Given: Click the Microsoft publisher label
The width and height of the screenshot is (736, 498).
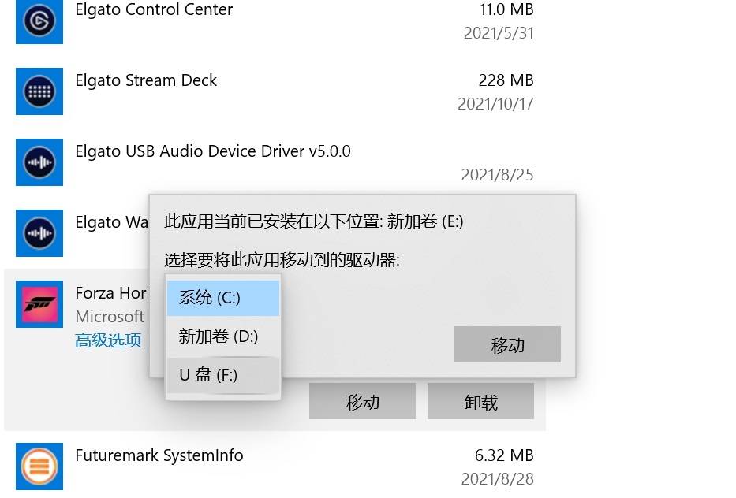Looking at the screenshot, I should 110,317.
